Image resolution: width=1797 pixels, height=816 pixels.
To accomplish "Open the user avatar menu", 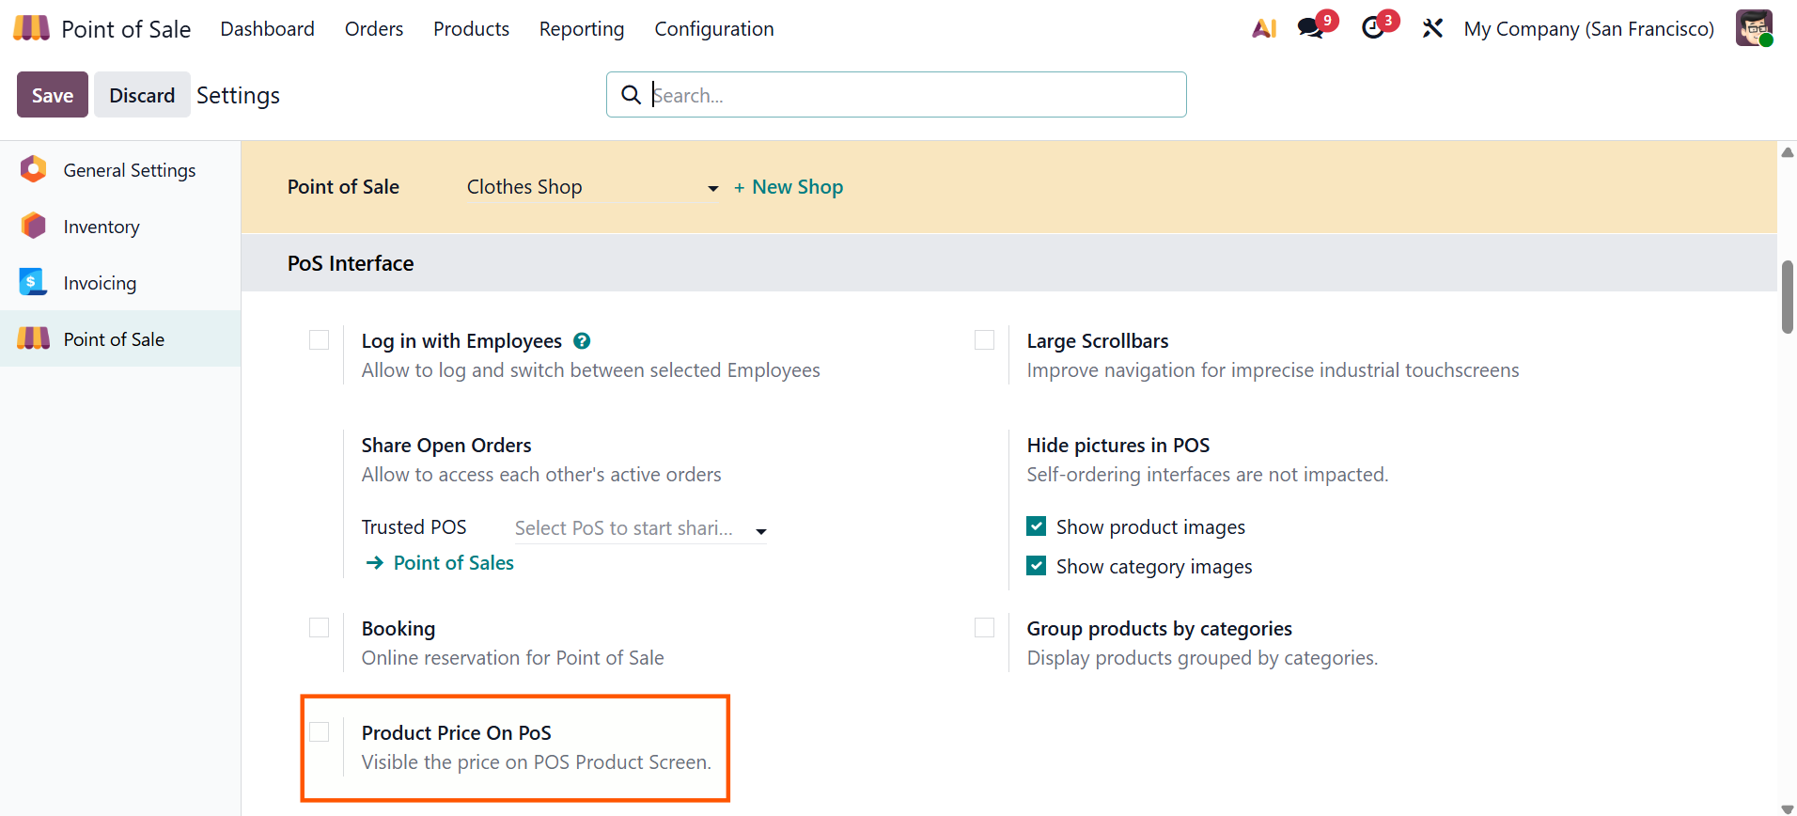I will pyautogui.click(x=1754, y=28).
